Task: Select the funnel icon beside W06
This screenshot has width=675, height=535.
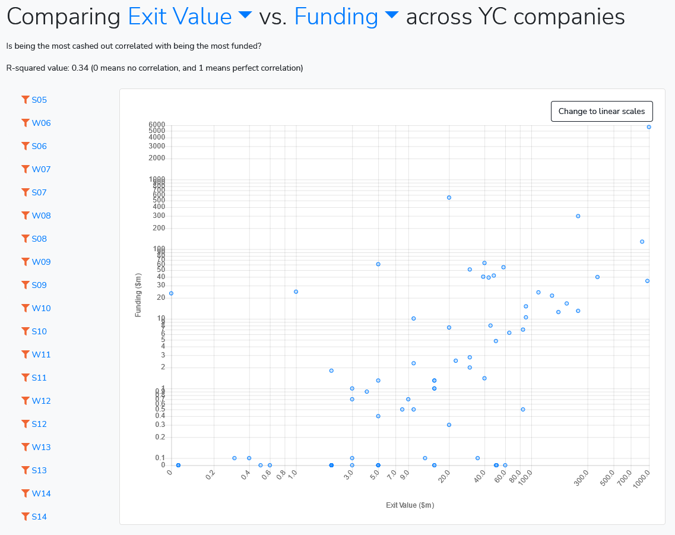Action: pyautogui.click(x=25, y=123)
